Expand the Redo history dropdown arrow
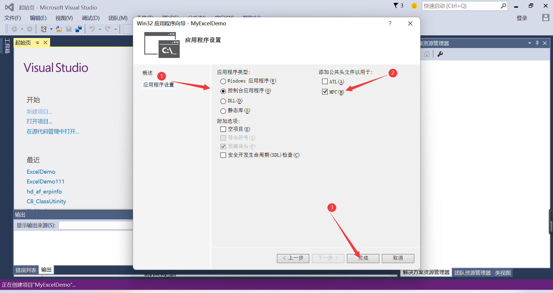 (x=115, y=29)
